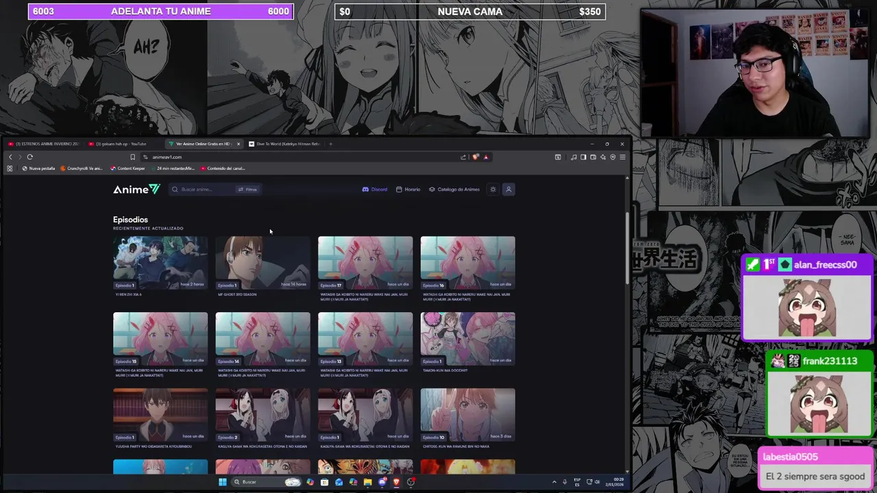877x493 pixels.
Task: Open Yuusha Party wo Oidasareta Kiyoubinbou thumbnail
Action: point(160,414)
